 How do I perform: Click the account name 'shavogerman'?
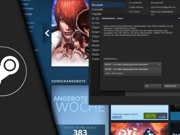pyautogui.click(x=157, y=3)
